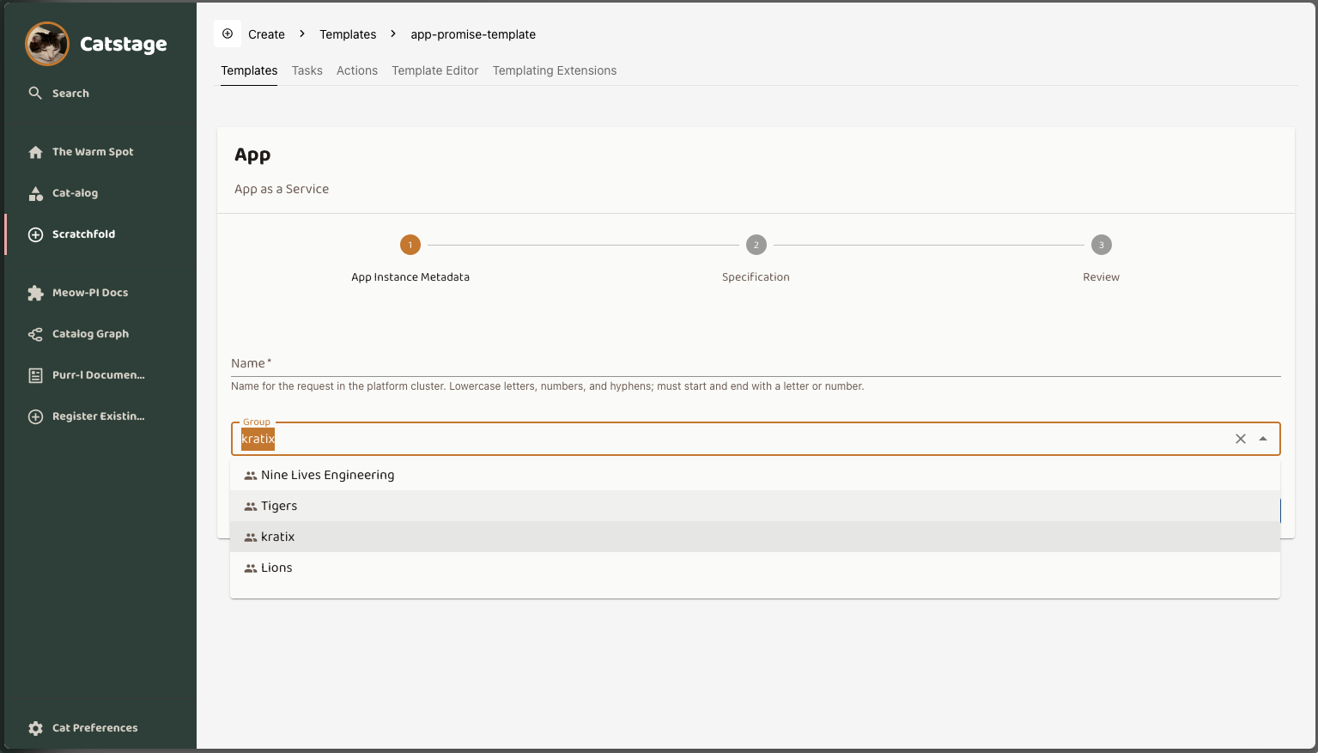This screenshot has width=1318, height=753.
Task: Clear the Group field with X icon
Action: (x=1241, y=439)
